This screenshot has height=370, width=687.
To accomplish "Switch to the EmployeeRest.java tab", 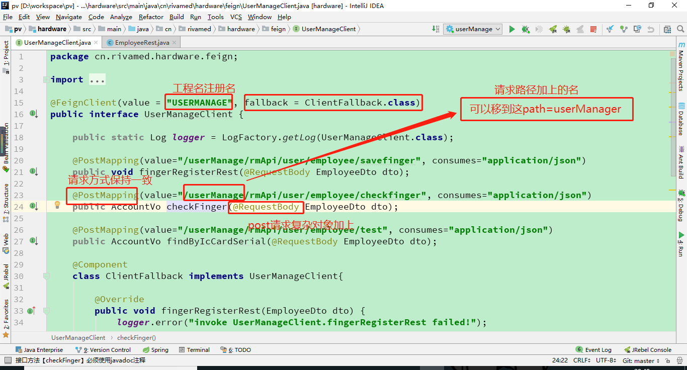I will click(x=142, y=43).
